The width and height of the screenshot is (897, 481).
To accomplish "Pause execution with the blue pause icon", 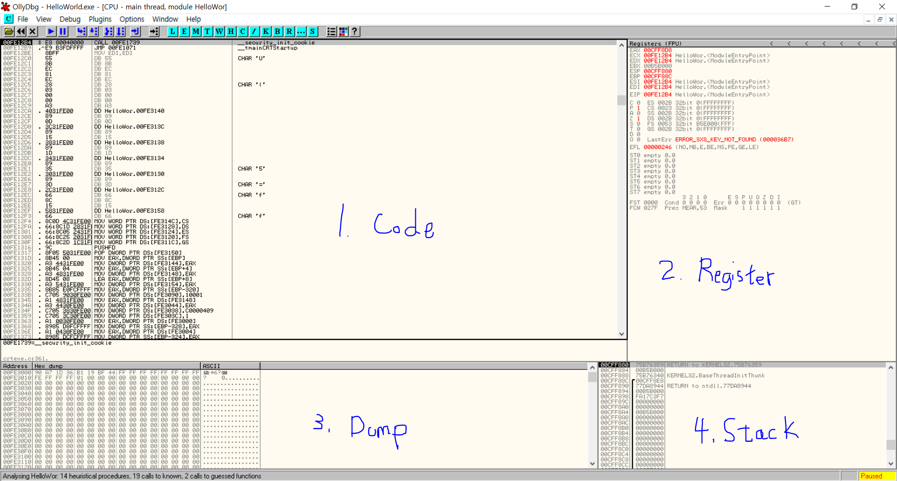I will [63, 31].
